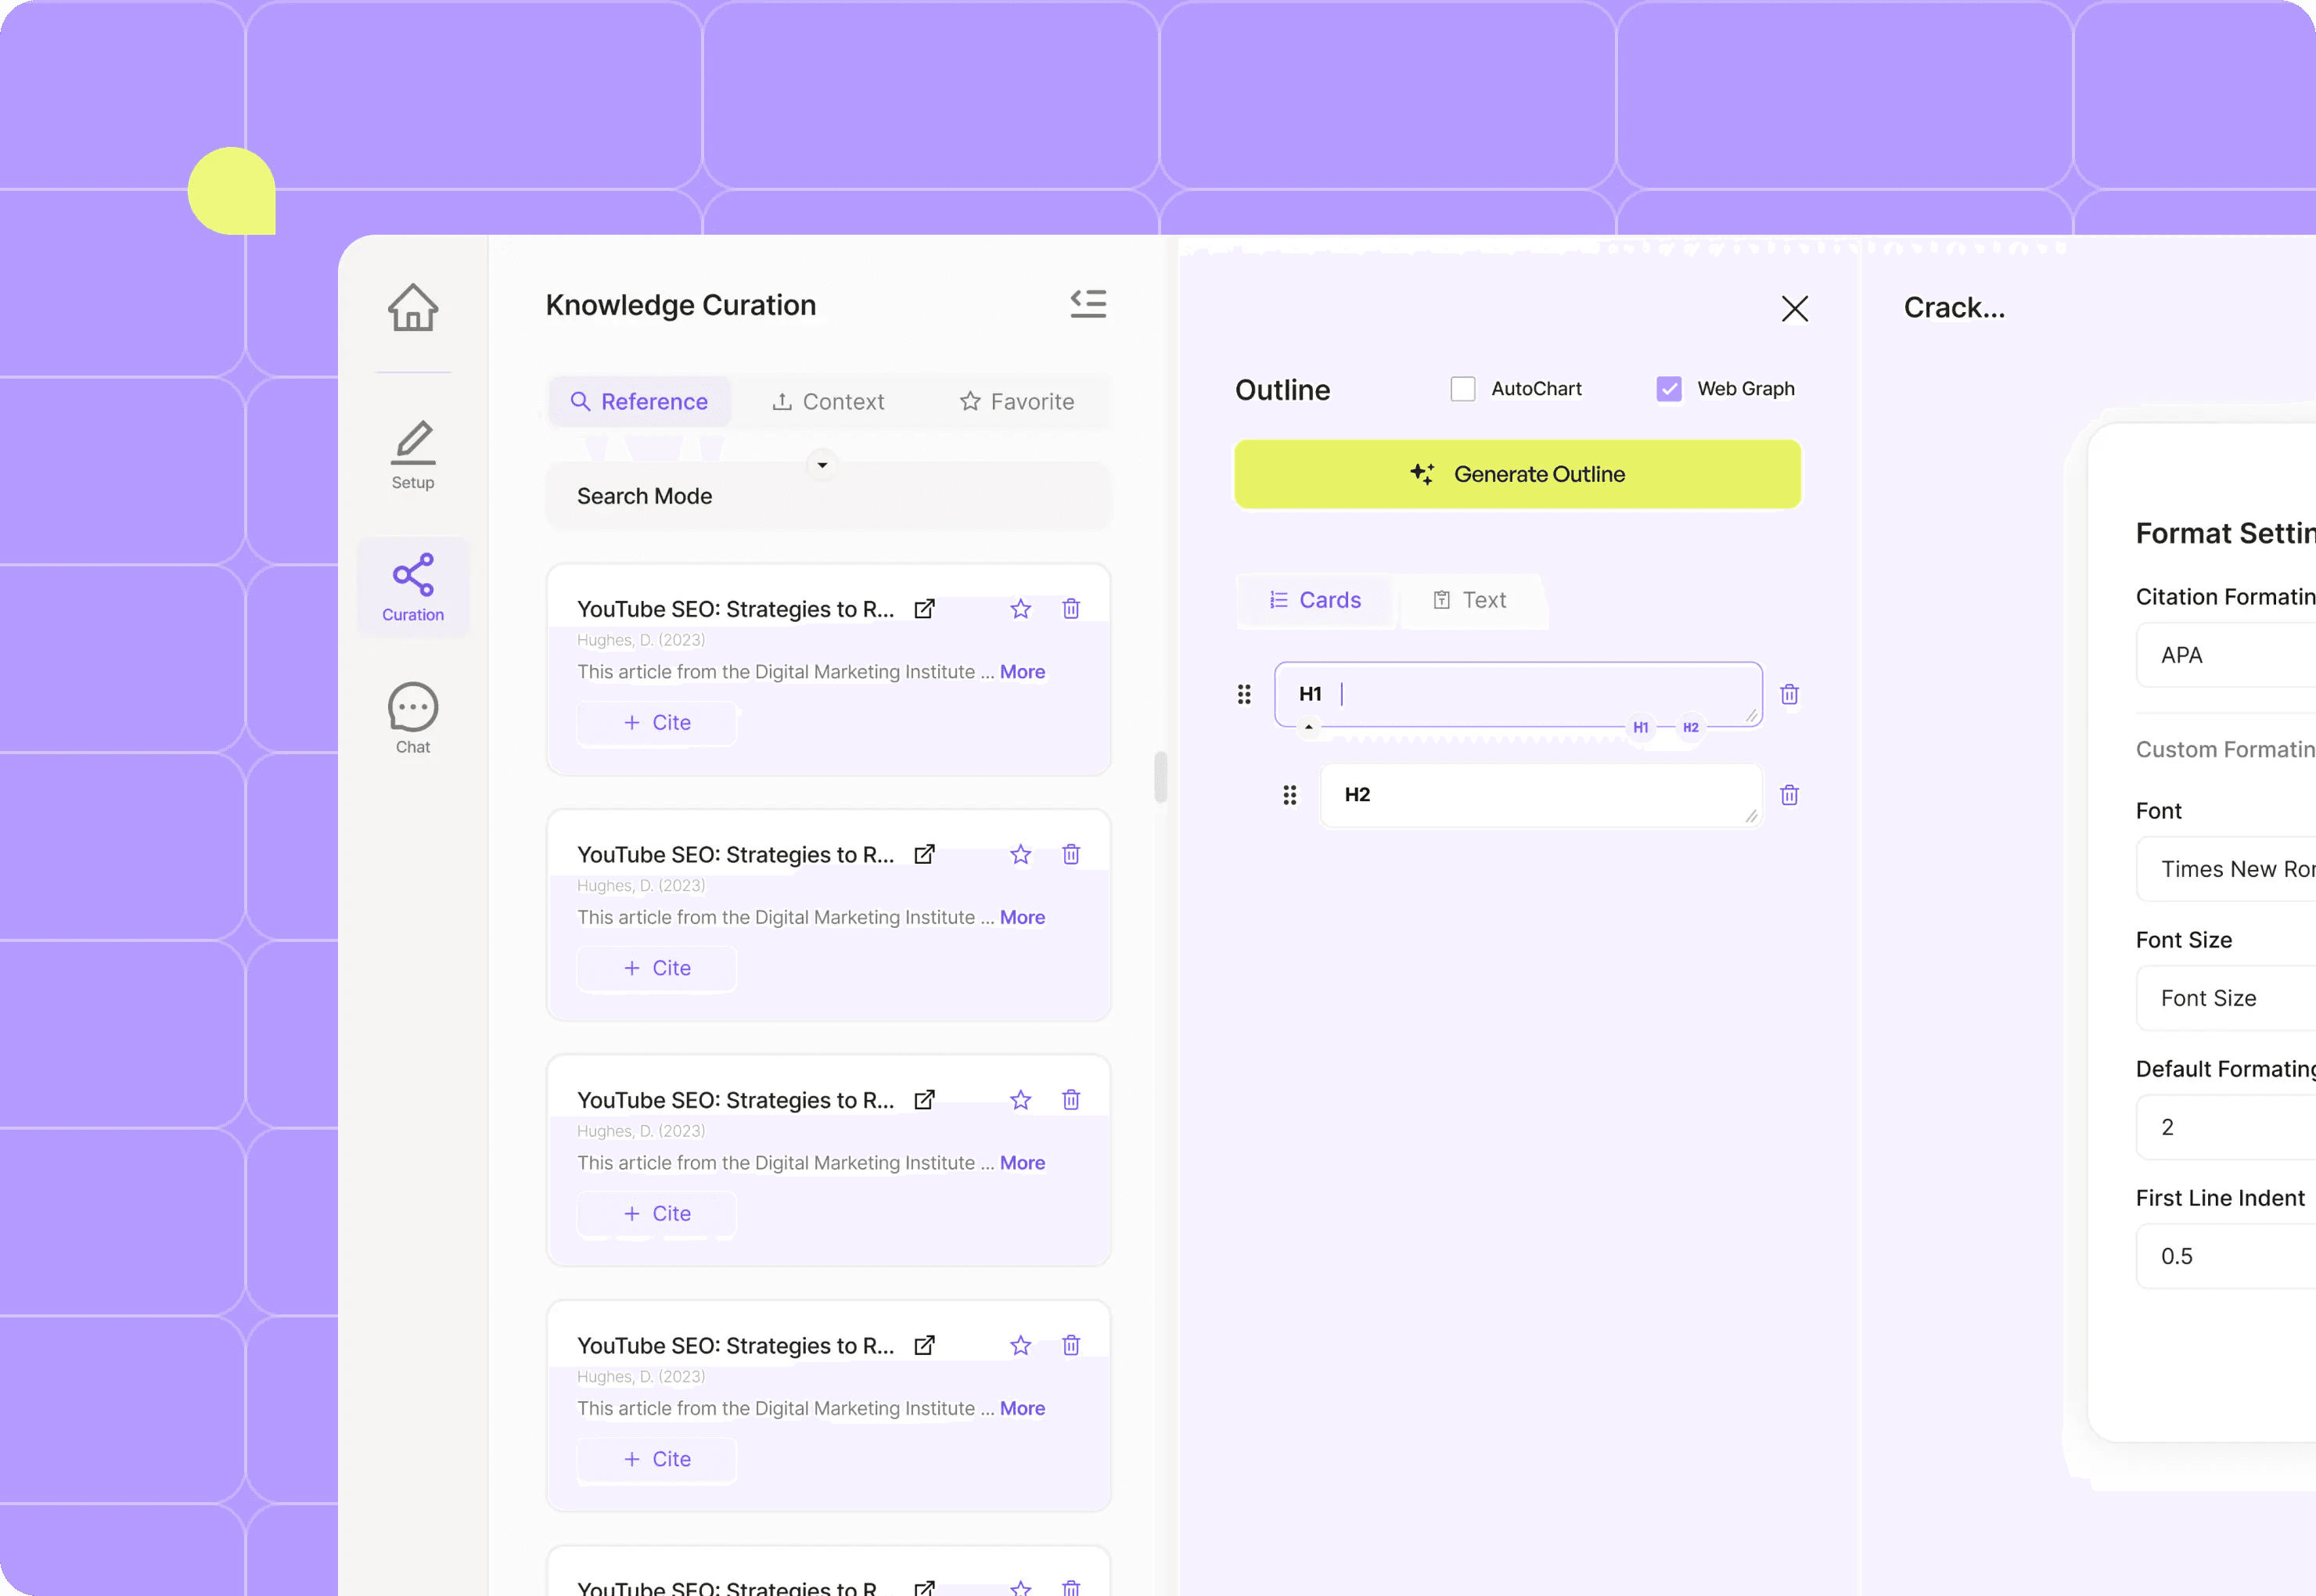Click the H2 card drag handle
This screenshot has width=2316, height=1596.
tap(1290, 795)
